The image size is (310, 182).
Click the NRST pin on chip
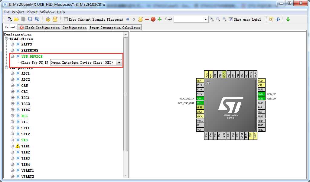200,107
